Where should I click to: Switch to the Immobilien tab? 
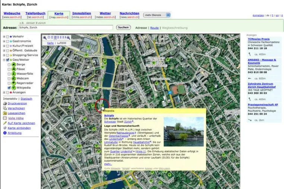82,13
